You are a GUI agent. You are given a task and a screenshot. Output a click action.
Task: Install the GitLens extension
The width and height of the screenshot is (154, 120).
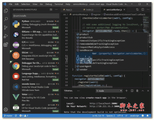[x=55, y=38]
